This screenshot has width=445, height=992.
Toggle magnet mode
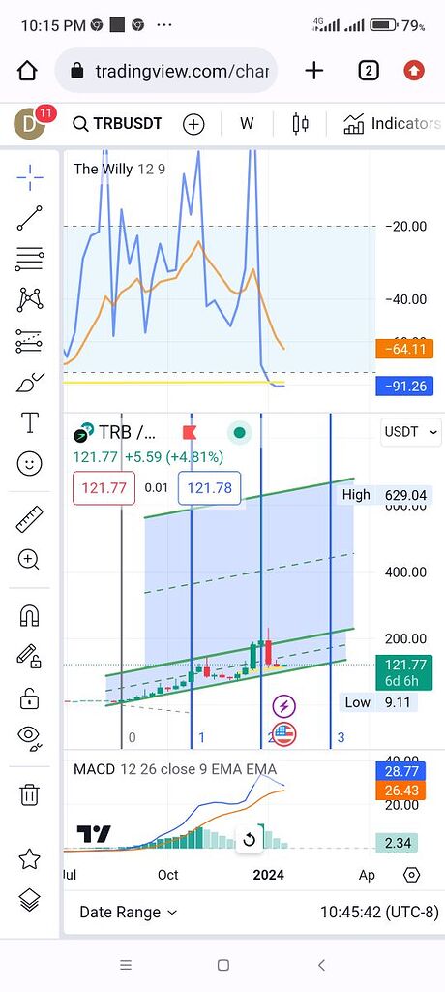point(30,615)
